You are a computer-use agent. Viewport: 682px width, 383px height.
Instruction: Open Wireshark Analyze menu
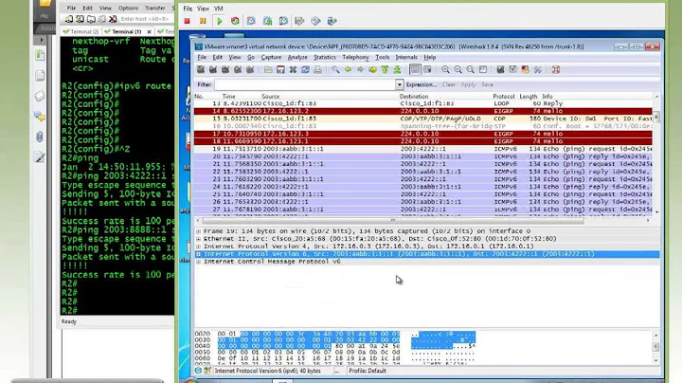click(x=297, y=58)
